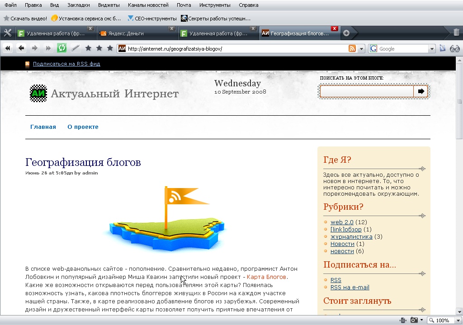Screen dimensions: 463x325
Task: Click the notes icon next to the search box
Action: [442, 48]
